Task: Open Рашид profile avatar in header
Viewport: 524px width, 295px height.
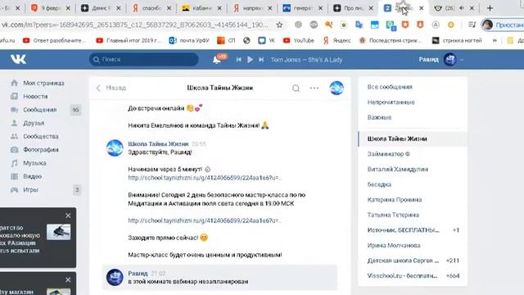Action: tap(449, 60)
